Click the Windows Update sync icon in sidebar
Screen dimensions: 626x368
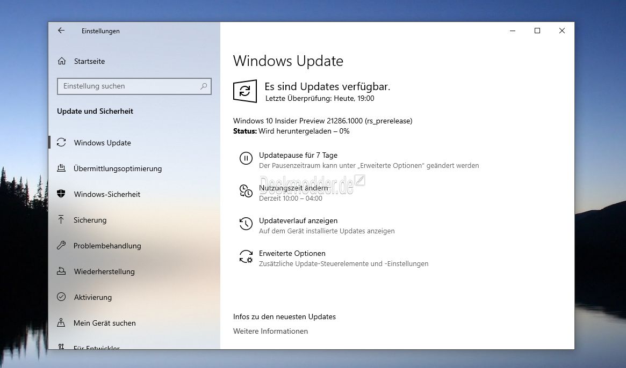click(61, 142)
